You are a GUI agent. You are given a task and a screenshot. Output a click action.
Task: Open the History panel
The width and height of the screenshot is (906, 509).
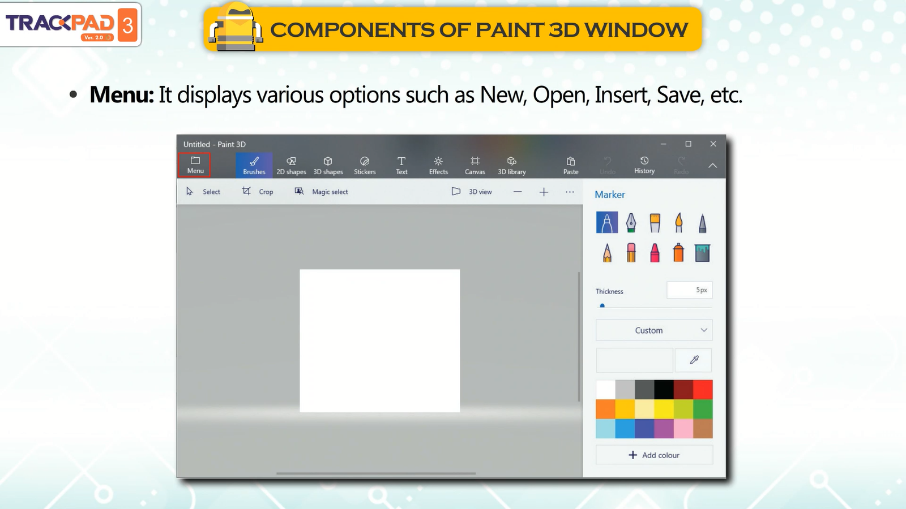tap(644, 165)
